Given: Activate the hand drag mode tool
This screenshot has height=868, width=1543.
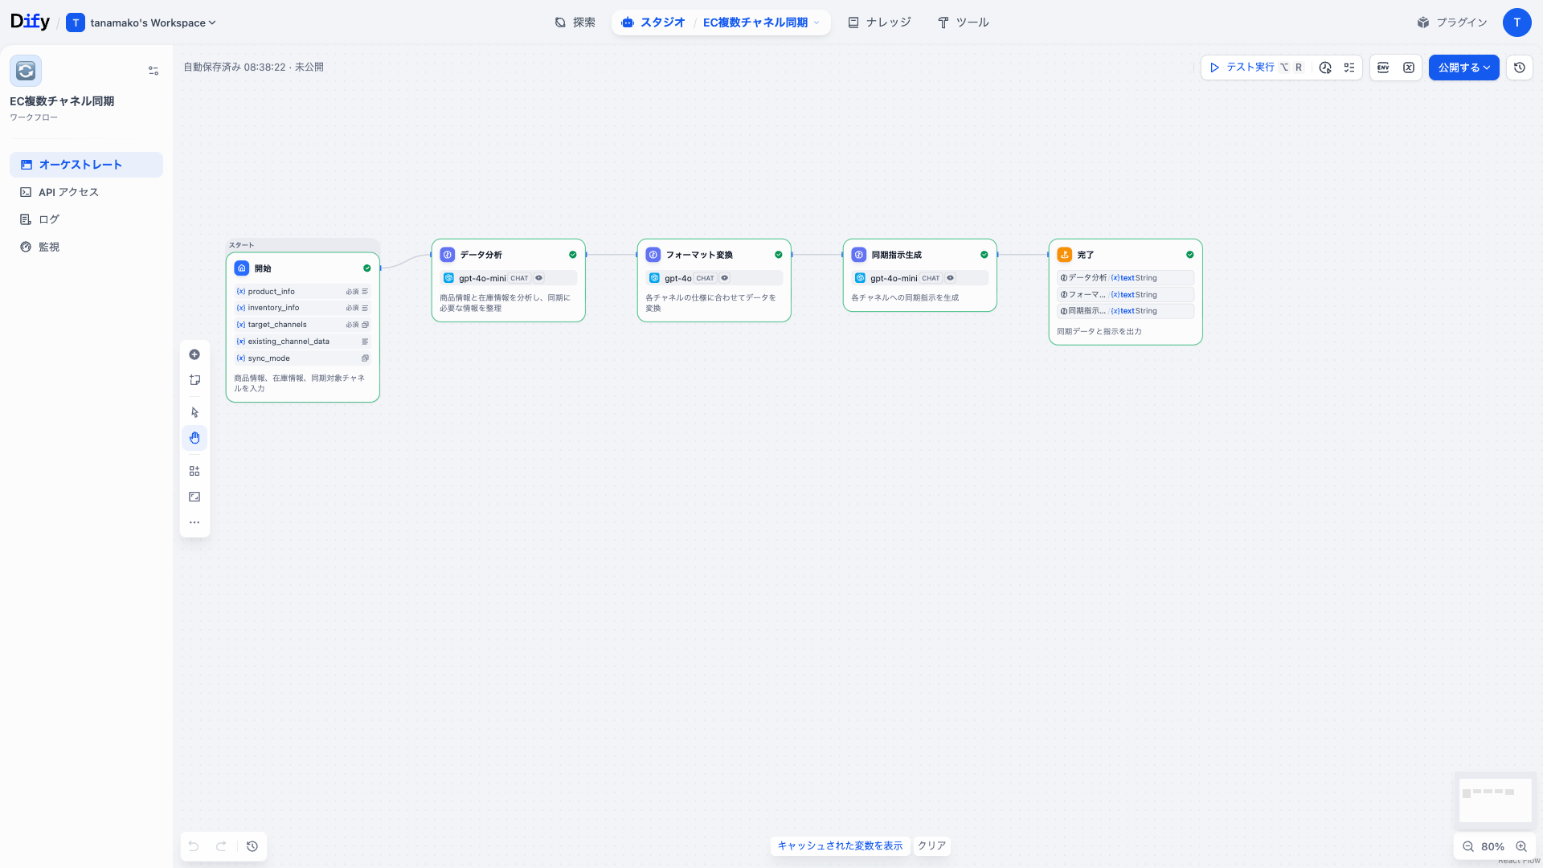Looking at the screenshot, I should pyautogui.click(x=194, y=438).
